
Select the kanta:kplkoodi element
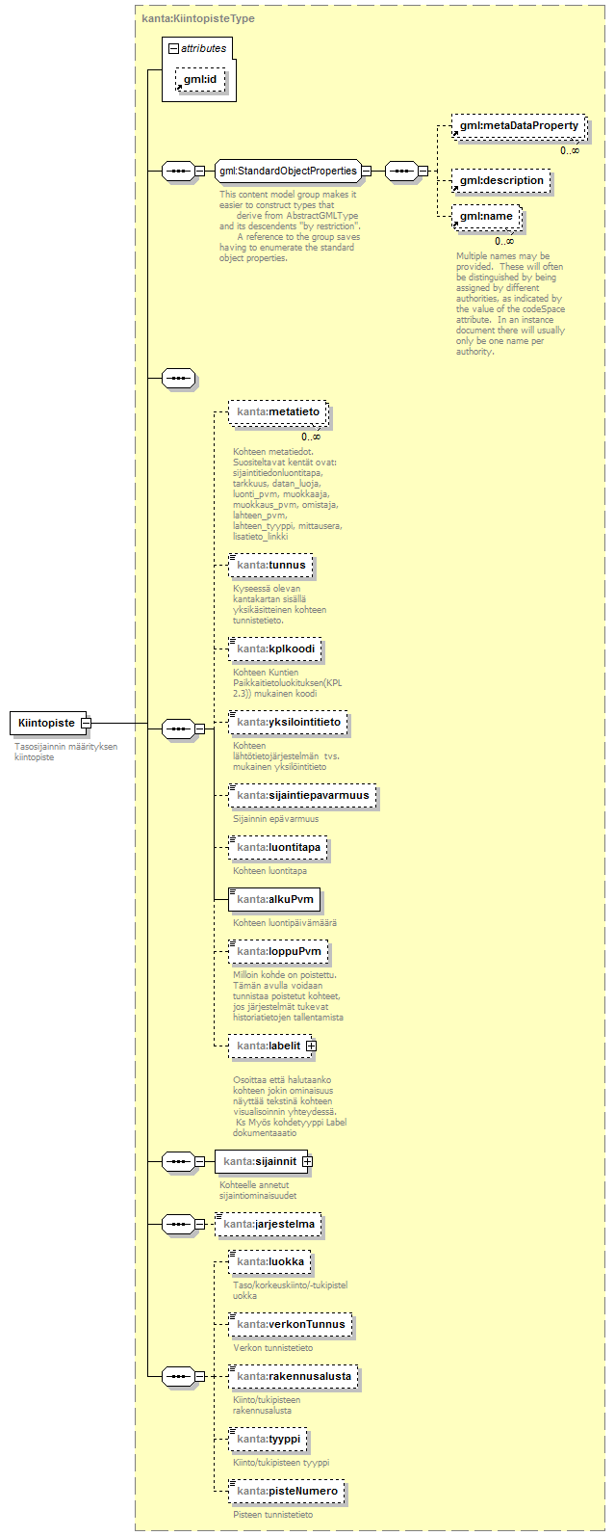[275, 649]
